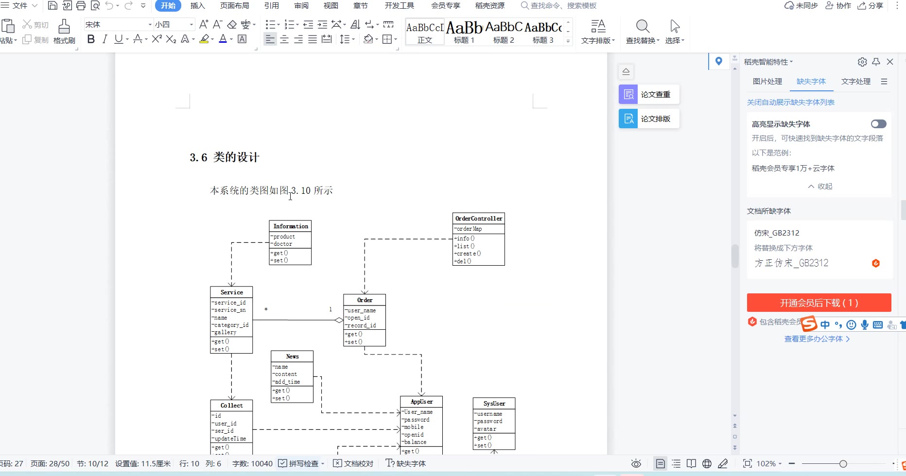This screenshot has width=906, height=476.
Task: Click the character border icon
Action: 242,39
